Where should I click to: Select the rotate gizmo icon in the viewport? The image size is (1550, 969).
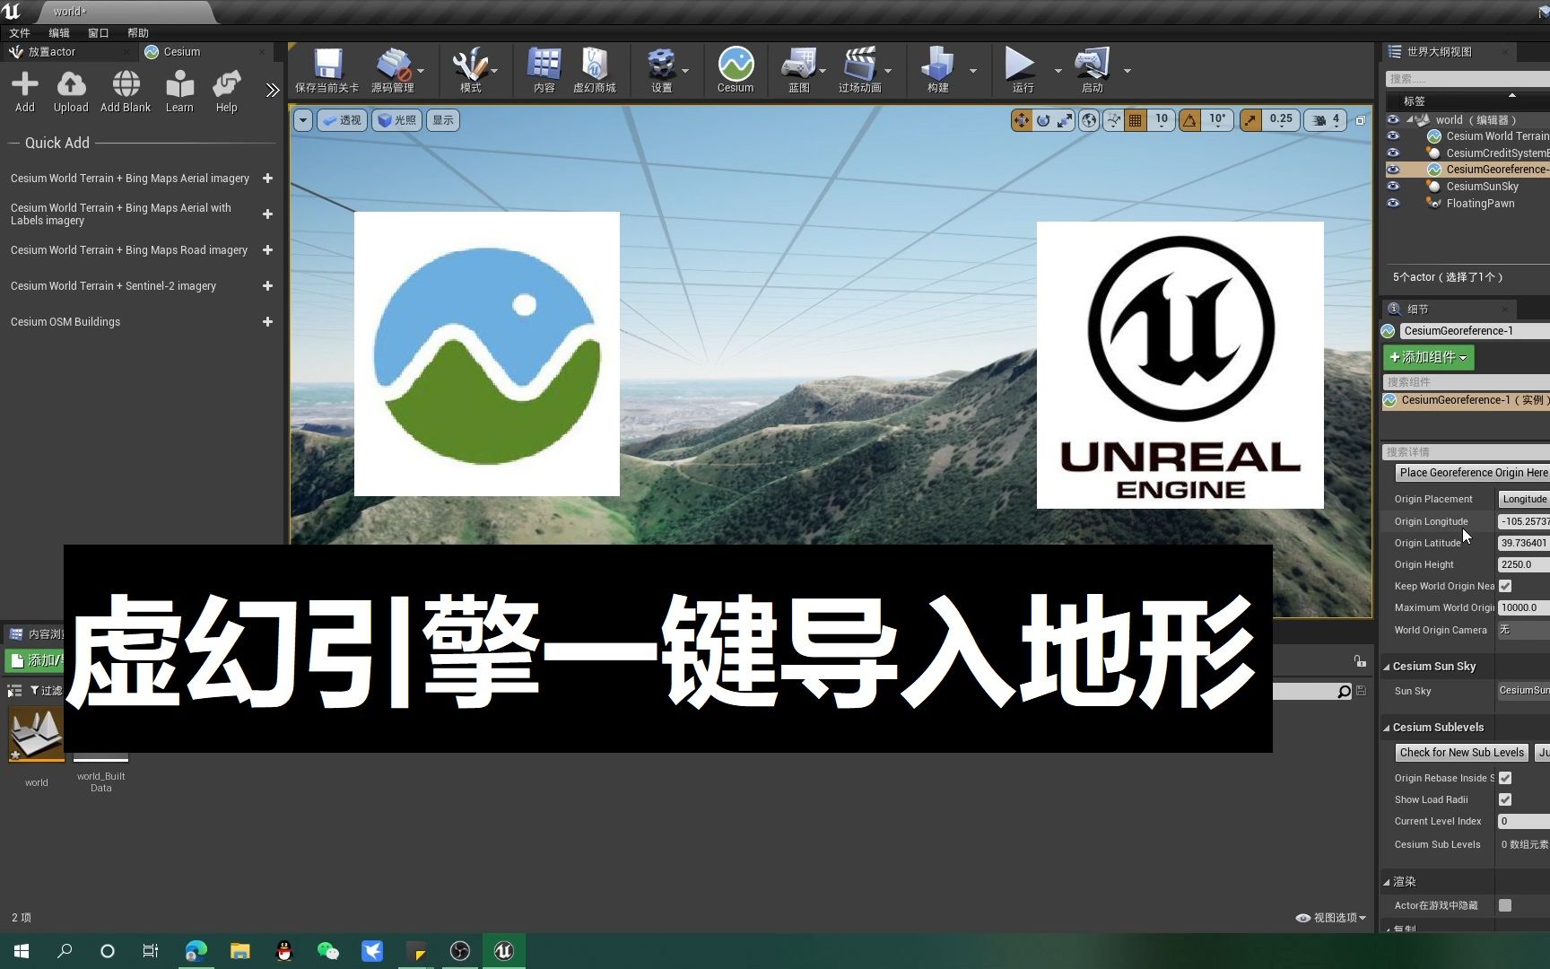[x=1043, y=120]
